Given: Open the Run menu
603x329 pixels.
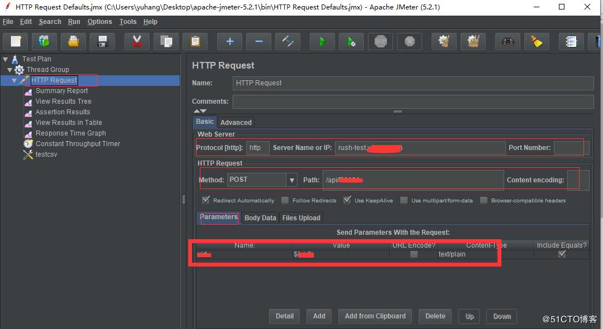Looking at the screenshot, I should click(74, 22).
